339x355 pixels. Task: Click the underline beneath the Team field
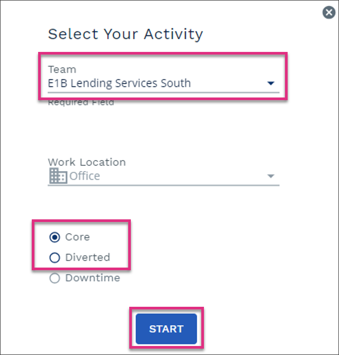(163, 93)
